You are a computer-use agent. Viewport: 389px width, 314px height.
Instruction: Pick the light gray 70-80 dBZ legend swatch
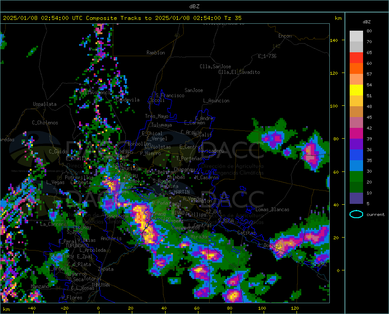point(356,36)
